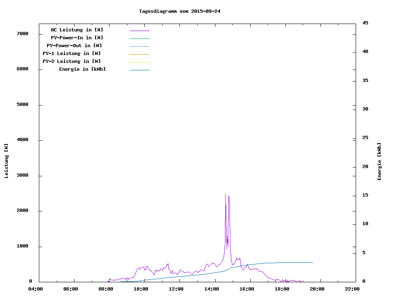The image size is (397, 298).
Task: Select the 3000 tick label on power axis
Action: [x=22, y=175]
